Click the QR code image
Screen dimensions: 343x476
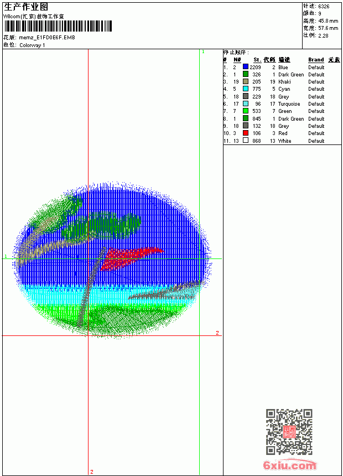289,432
